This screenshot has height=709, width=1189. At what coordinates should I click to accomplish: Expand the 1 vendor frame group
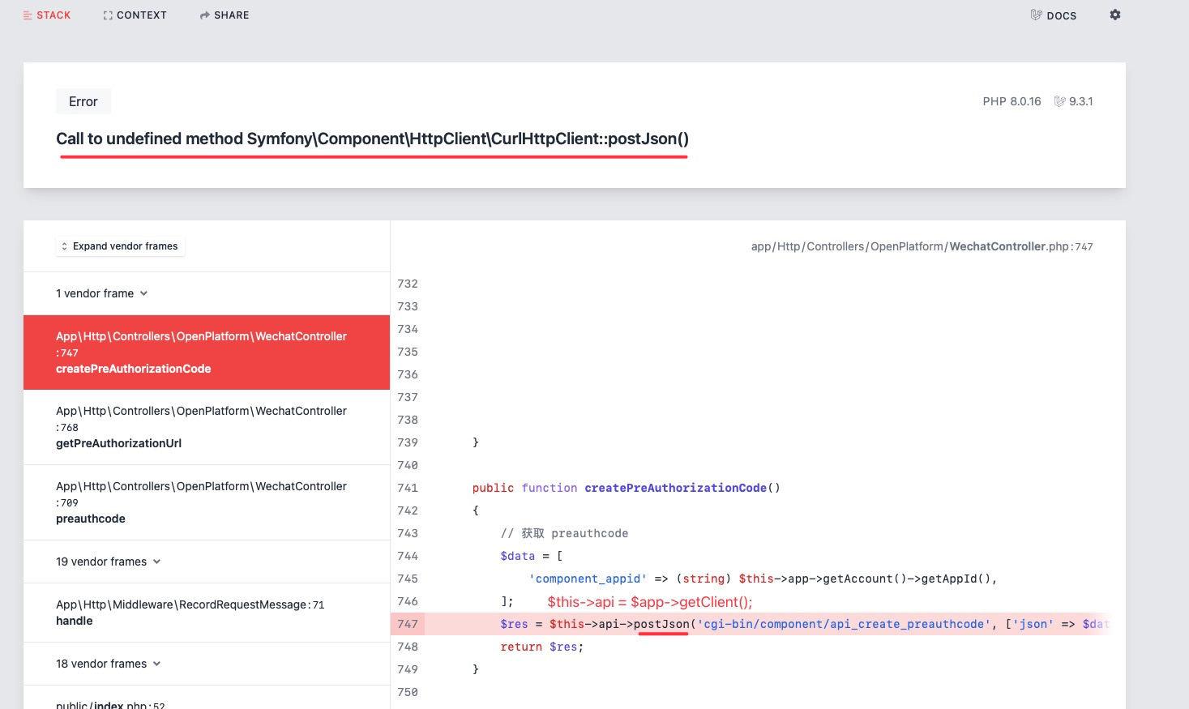(x=101, y=293)
